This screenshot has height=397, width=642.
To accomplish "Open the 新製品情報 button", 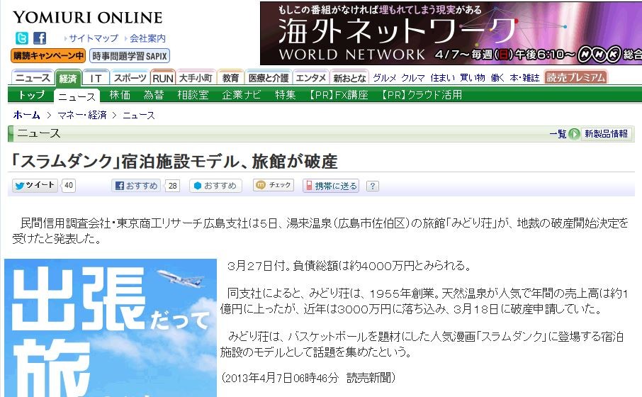I will point(606,134).
